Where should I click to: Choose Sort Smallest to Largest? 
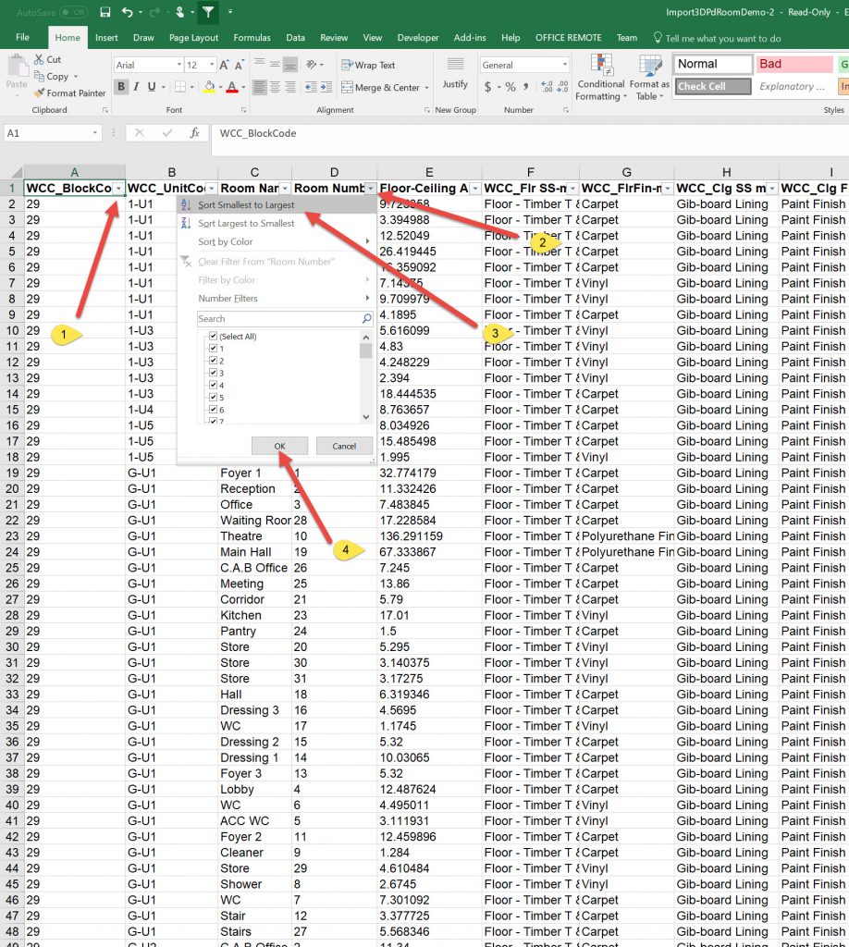(246, 205)
